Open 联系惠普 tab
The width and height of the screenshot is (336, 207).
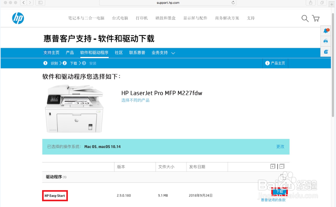pos(137,53)
